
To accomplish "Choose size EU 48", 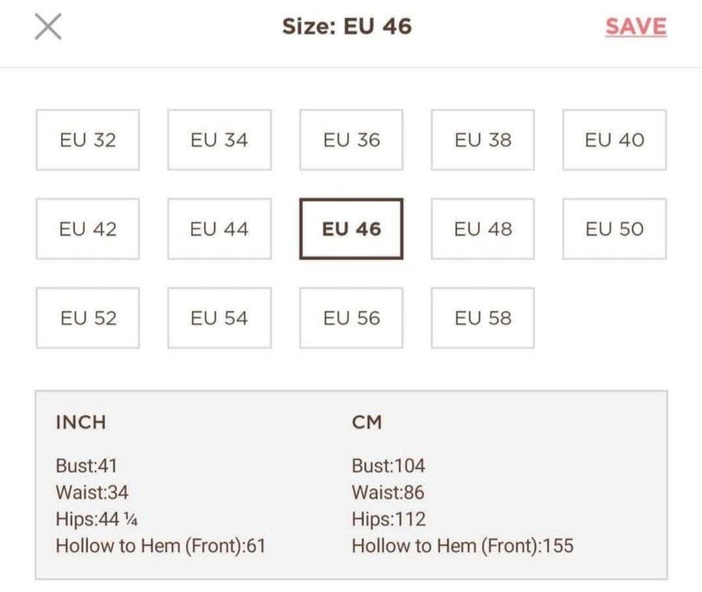I will tap(482, 229).
